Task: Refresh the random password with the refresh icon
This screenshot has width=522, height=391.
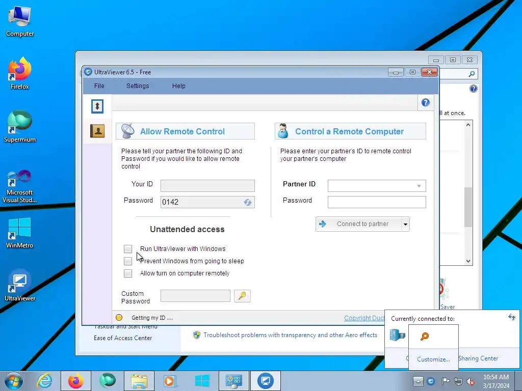Action: point(247,202)
